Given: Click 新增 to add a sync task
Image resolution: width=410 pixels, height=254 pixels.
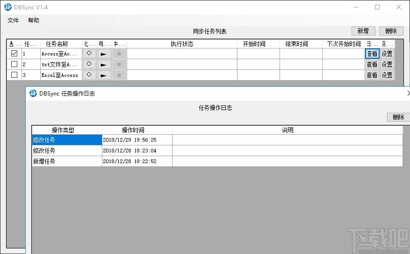Looking at the screenshot, I should 363,31.
